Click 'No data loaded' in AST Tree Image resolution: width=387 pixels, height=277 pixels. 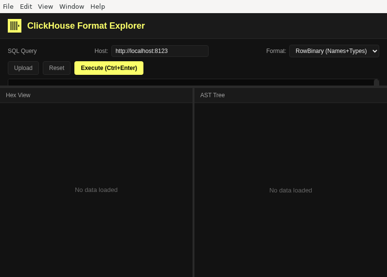[x=291, y=190]
